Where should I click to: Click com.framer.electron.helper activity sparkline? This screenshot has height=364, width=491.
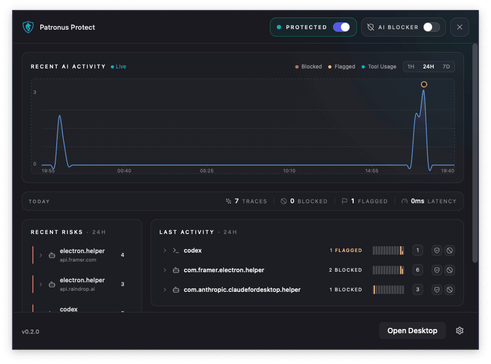point(388,270)
